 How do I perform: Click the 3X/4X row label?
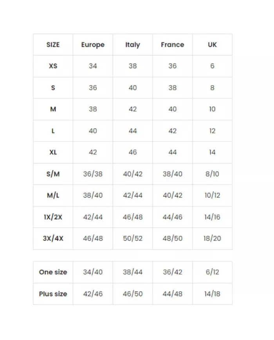pos(53,238)
